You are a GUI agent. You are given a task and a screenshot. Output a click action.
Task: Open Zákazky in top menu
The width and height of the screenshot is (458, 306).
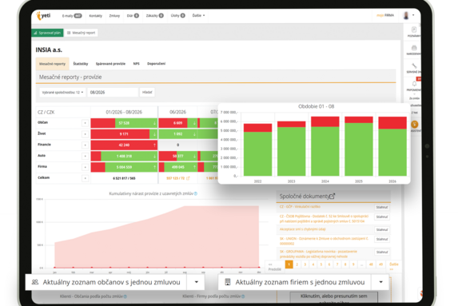[x=155, y=16]
